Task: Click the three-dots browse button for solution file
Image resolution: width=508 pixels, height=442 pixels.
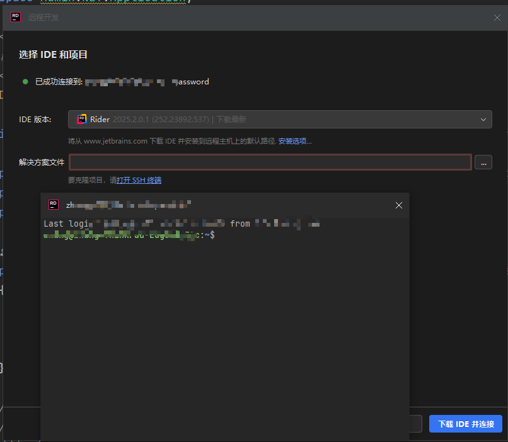Action: tap(483, 162)
